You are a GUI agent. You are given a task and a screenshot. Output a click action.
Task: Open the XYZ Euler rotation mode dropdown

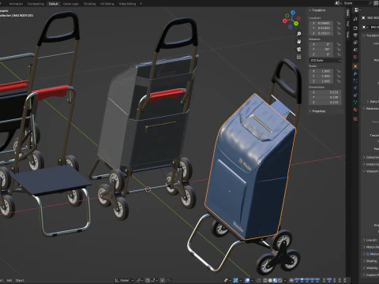pos(325,61)
